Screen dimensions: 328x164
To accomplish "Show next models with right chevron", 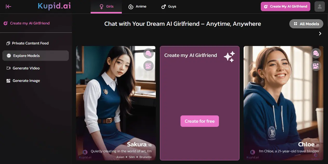I will point(320,34).
